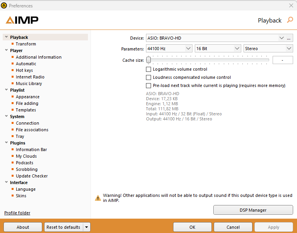Open Scrobbling plugin settings
Screen dimensions: 297x233
[x=27, y=169]
